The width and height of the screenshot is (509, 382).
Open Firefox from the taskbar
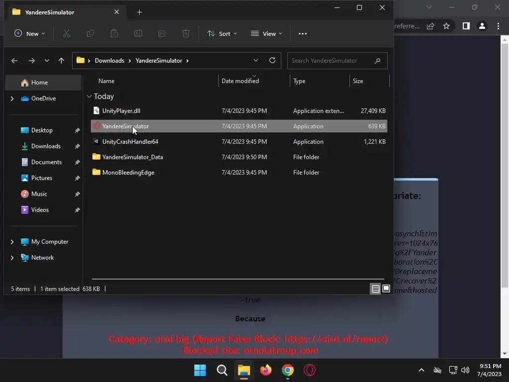point(266,370)
